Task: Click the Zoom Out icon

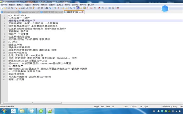Action: (58, 8)
